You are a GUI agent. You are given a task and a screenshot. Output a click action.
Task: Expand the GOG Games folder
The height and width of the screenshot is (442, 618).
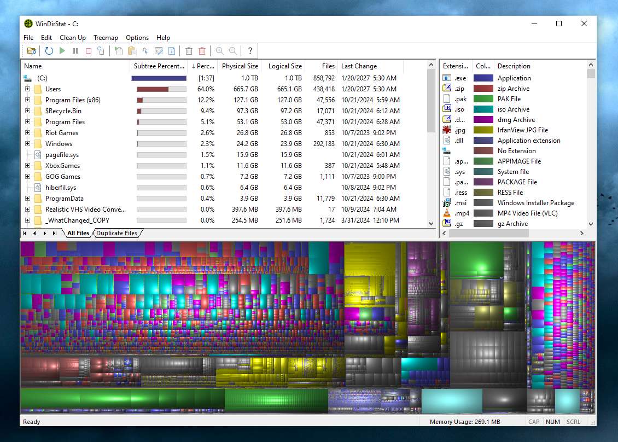pos(27,176)
